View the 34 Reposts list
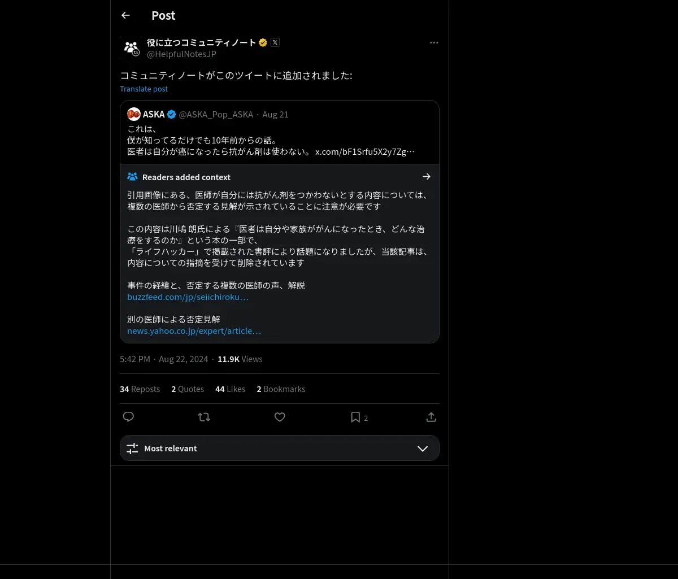The height and width of the screenshot is (579, 678). (x=140, y=389)
